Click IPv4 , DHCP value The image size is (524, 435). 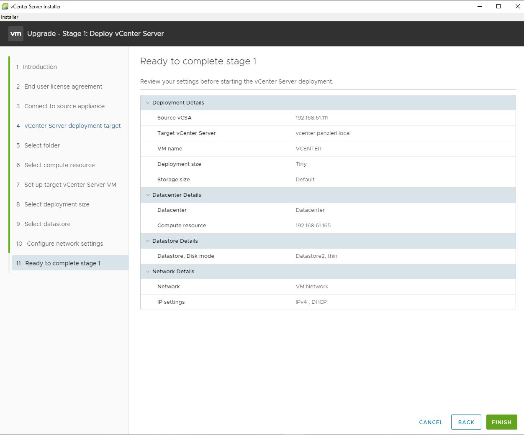tap(311, 302)
